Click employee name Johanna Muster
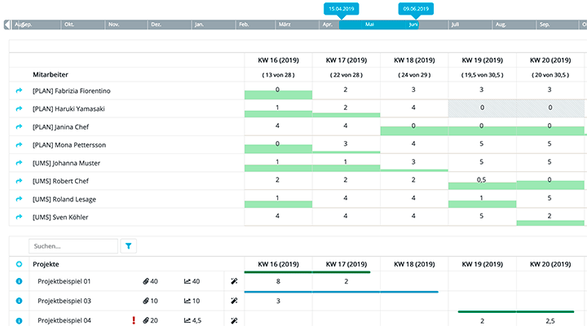The image size is (587, 326). pos(66,163)
